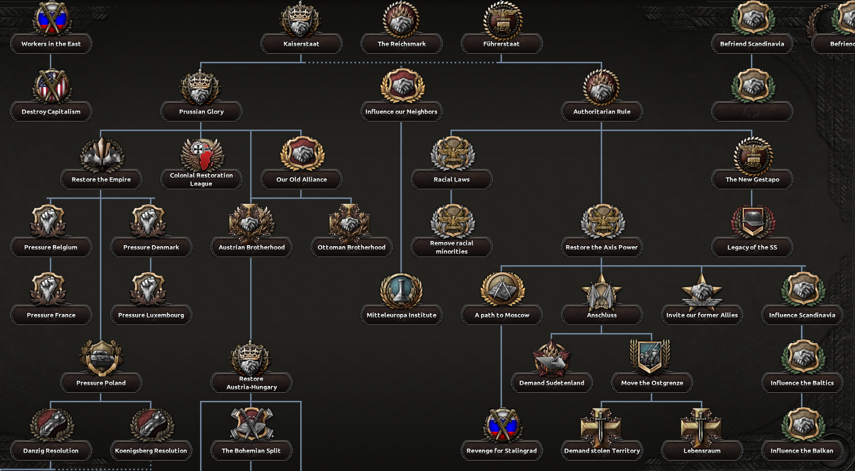Select the Racial Laws focus icon
This screenshot has height=471, width=855.
click(x=452, y=154)
